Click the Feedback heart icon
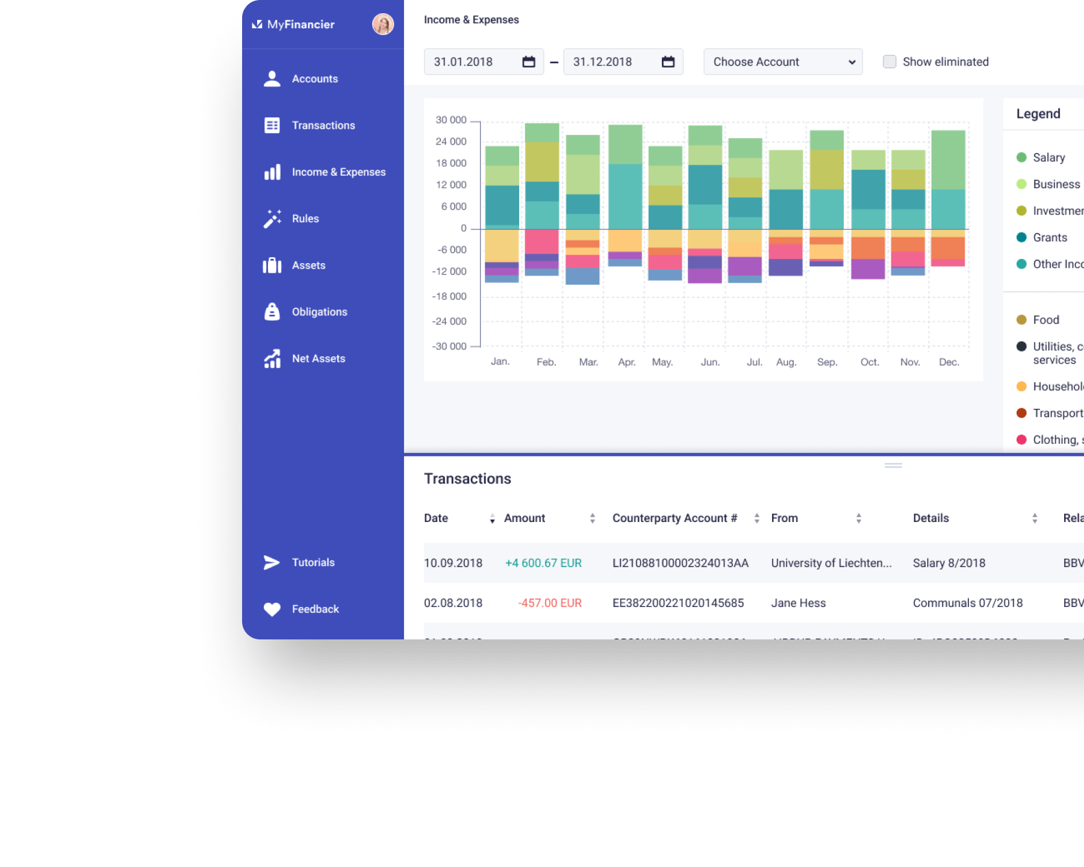1084x867 pixels. [x=272, y=609]
